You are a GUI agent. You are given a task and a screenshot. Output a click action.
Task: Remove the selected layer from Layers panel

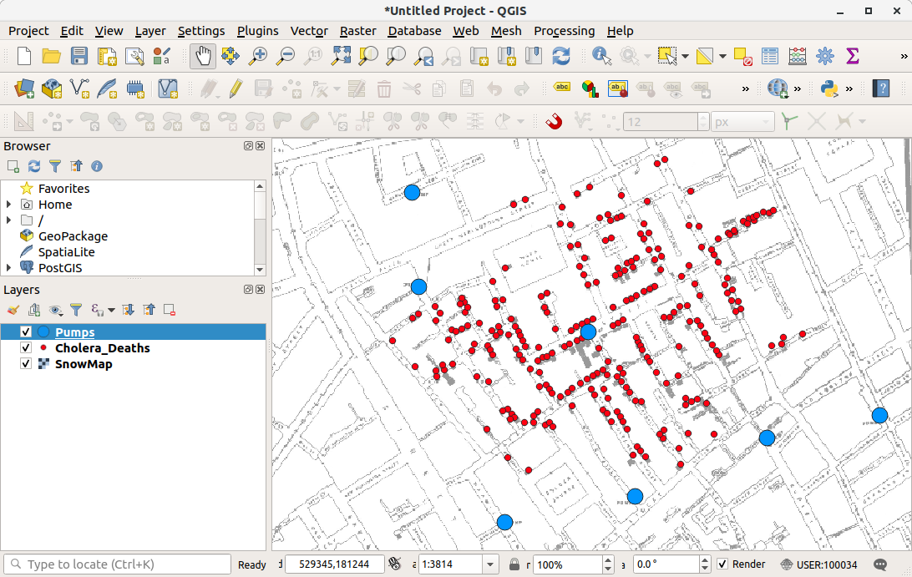(170, 310)
